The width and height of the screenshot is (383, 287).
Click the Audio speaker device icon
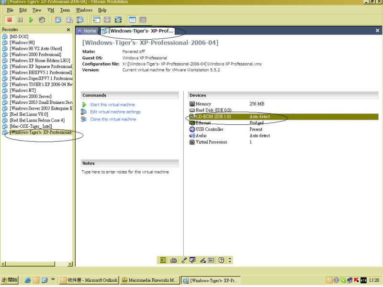pos(192,135)
